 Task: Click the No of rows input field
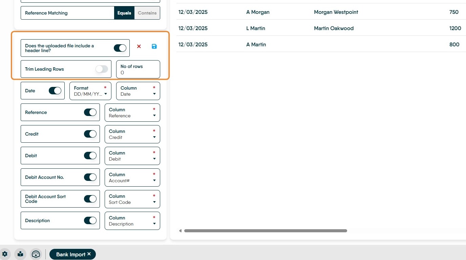coord(138,69)
